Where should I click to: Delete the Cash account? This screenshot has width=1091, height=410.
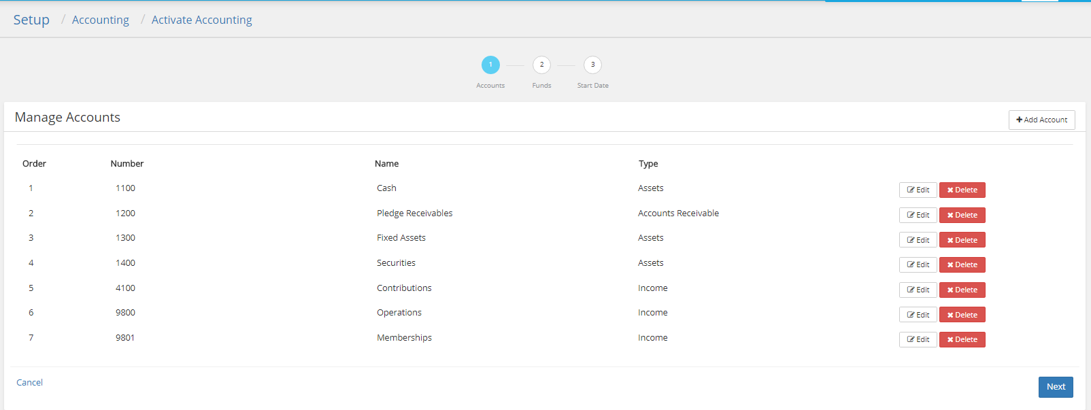click(962, 190)
